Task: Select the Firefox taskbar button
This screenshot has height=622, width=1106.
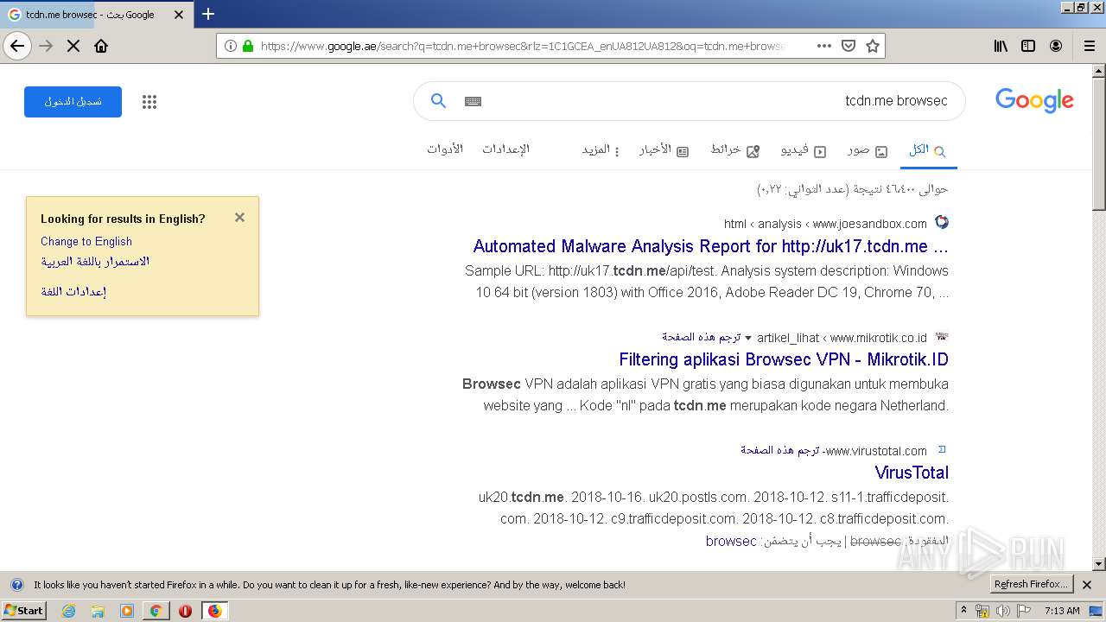Action: coord(214,611)
